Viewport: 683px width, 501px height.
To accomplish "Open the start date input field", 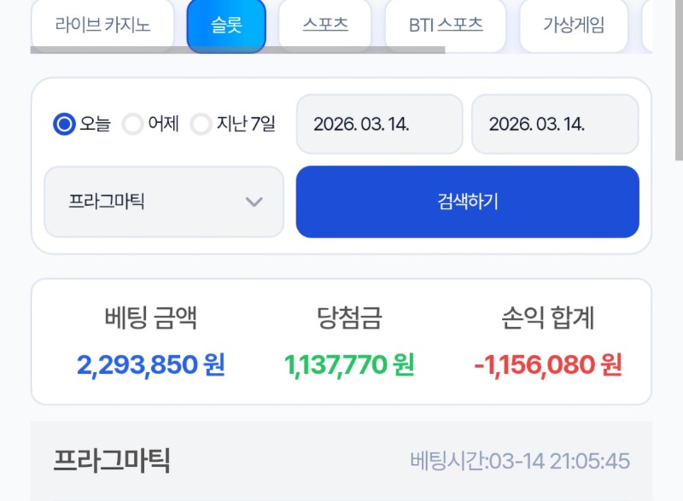I will [379, 125].
